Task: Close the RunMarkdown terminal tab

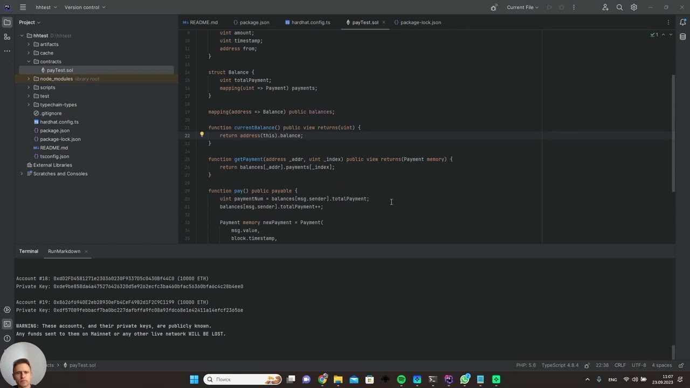Action: 86,251
